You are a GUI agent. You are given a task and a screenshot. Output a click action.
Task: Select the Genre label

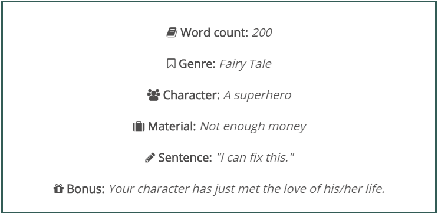click(197, 64)
